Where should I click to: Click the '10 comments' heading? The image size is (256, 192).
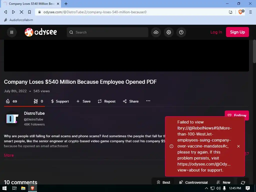click(x=20, y=182)
